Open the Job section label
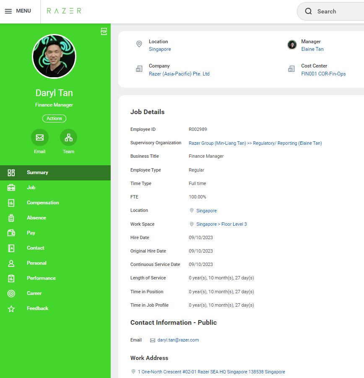Viewport: 364px width, 378px height. coord(31,188)
